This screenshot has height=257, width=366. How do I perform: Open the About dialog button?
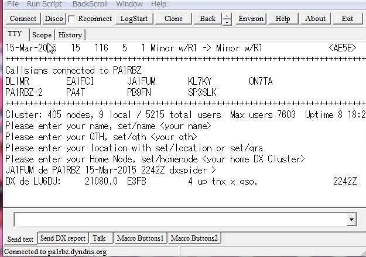pyautogui.click(x=315, y=19)
